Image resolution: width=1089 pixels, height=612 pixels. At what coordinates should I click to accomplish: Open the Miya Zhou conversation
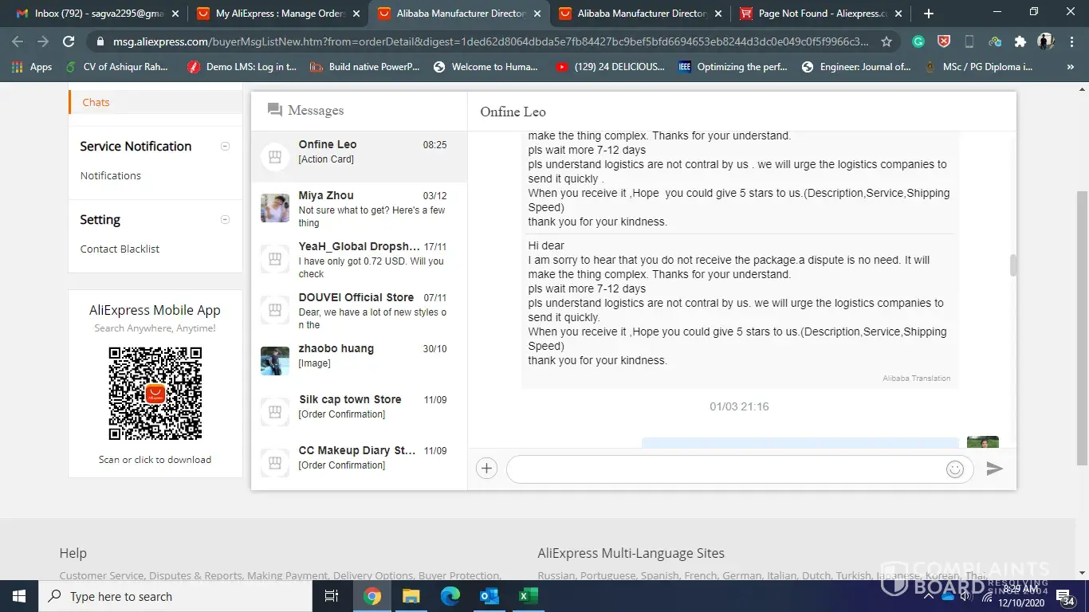point(359,208)
